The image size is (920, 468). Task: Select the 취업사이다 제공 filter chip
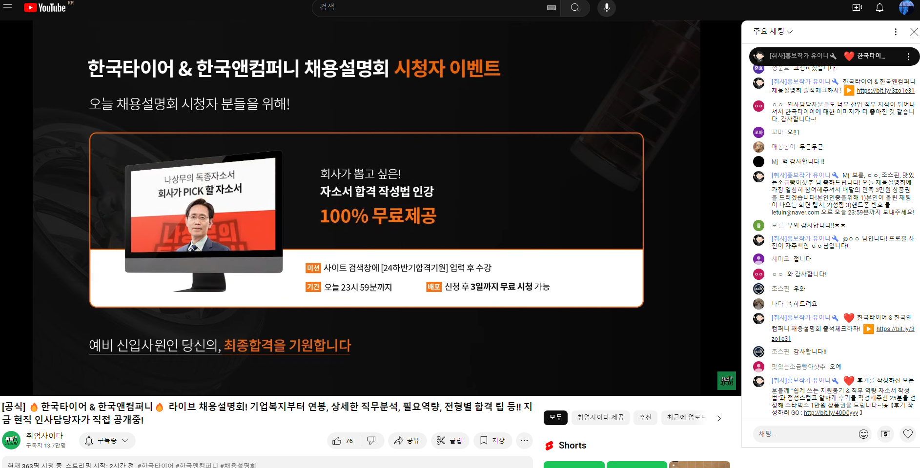pos(600,418)
